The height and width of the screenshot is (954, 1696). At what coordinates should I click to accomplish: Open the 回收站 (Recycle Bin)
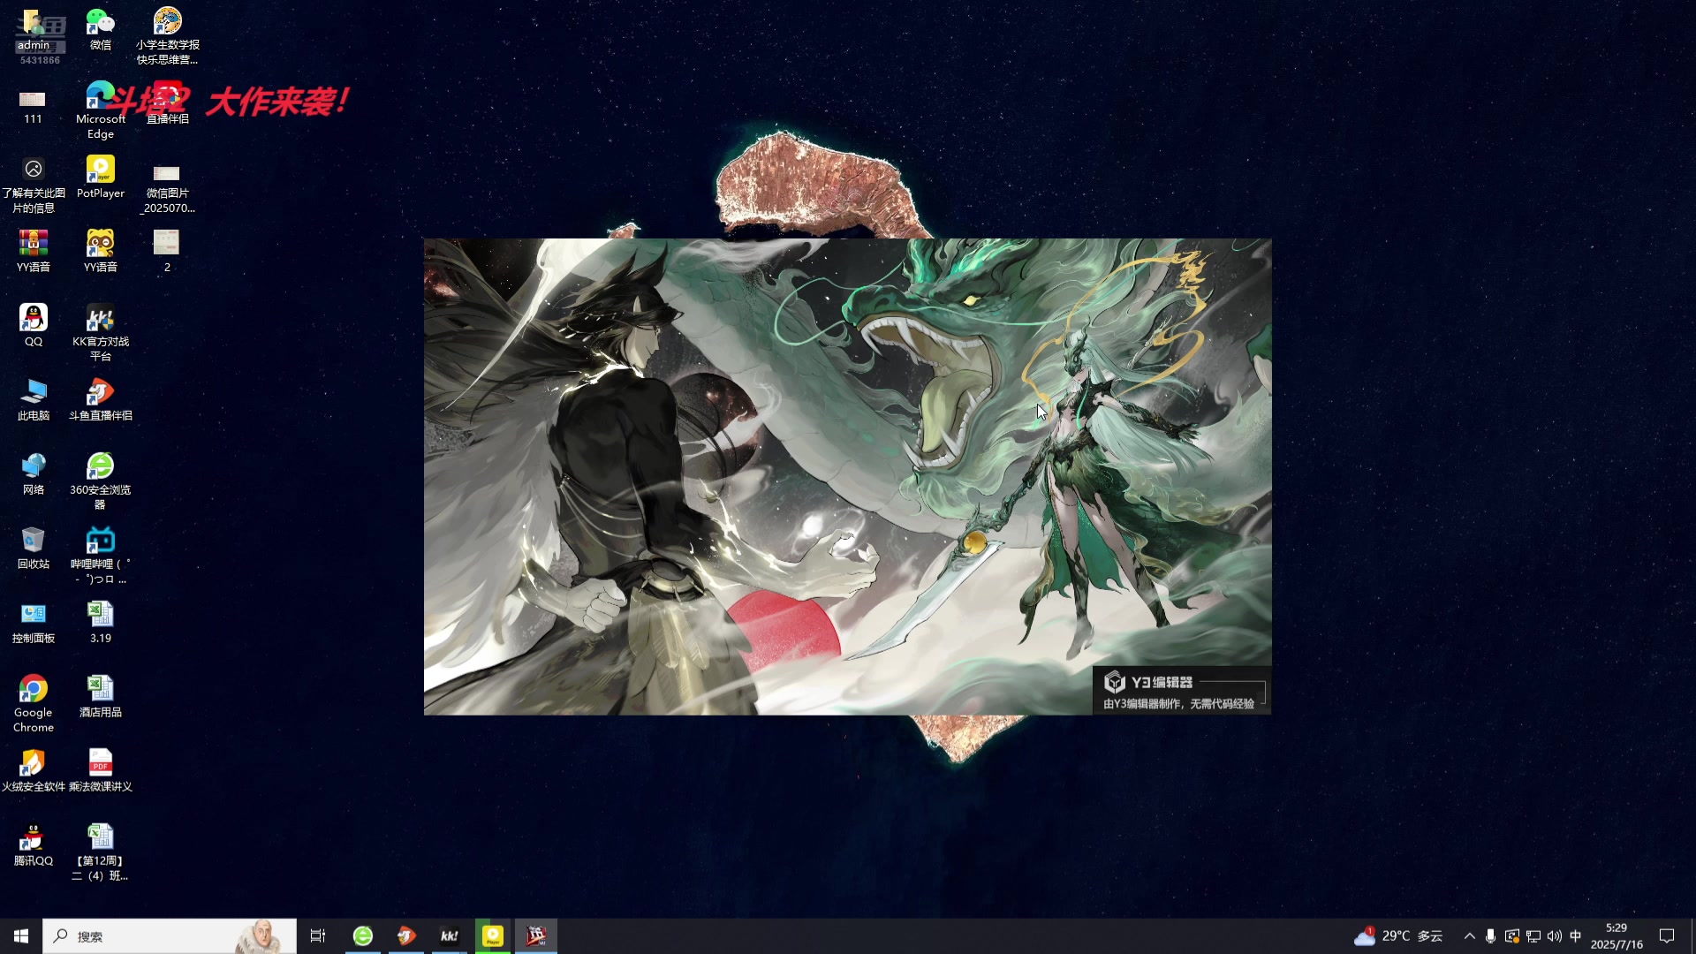click(34, 548)
